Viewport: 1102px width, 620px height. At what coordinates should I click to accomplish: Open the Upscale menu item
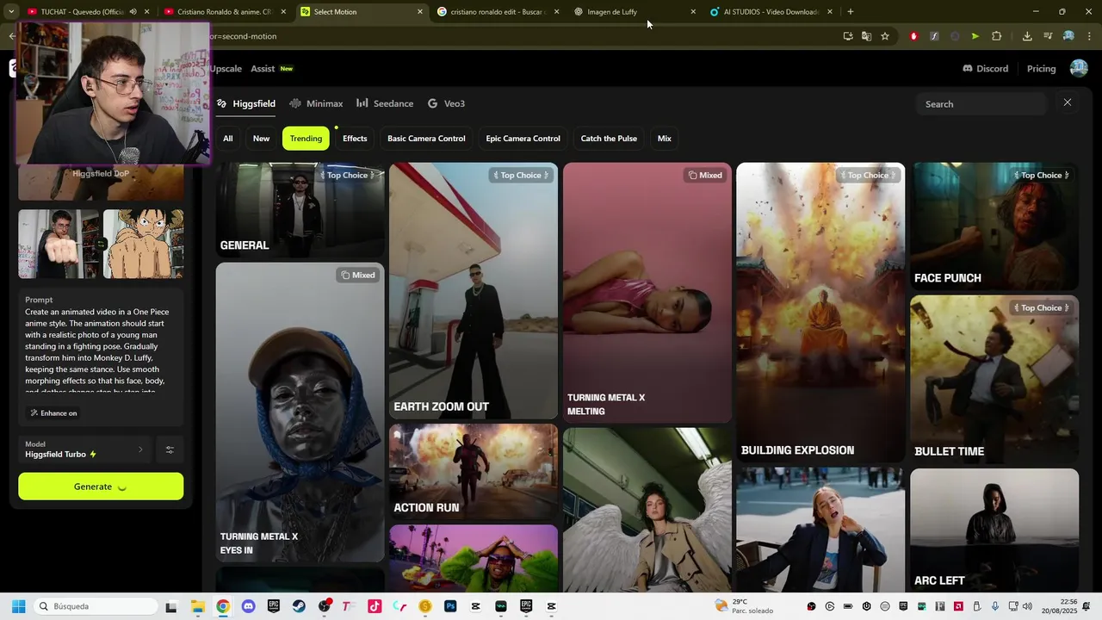tap(226, 69)
